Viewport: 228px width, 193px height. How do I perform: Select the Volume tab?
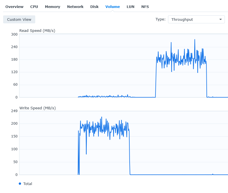coord(113,7)
